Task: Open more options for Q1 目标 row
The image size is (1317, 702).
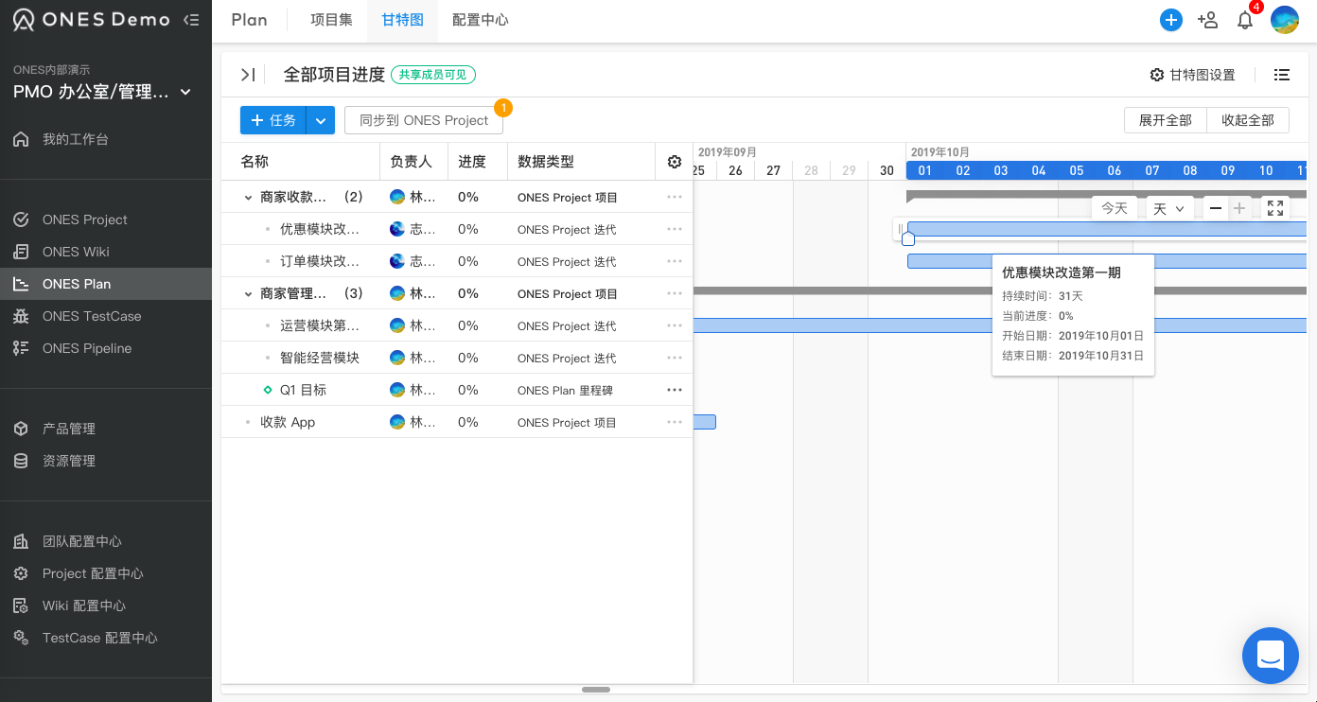Action: pos(675,390)
